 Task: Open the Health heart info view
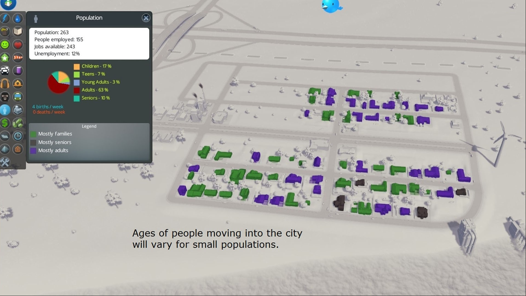click(18, 45)
